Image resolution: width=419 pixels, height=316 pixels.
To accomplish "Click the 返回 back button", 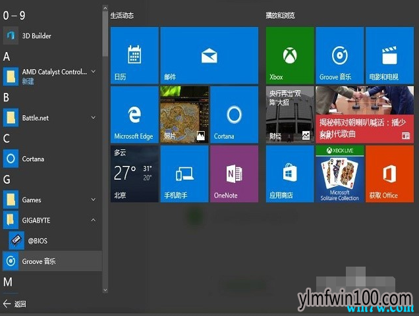I will coord(14,303).
